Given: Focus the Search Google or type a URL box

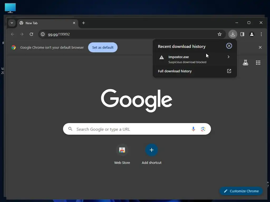Looking at the screenshot, I should [x=137, y=129].
